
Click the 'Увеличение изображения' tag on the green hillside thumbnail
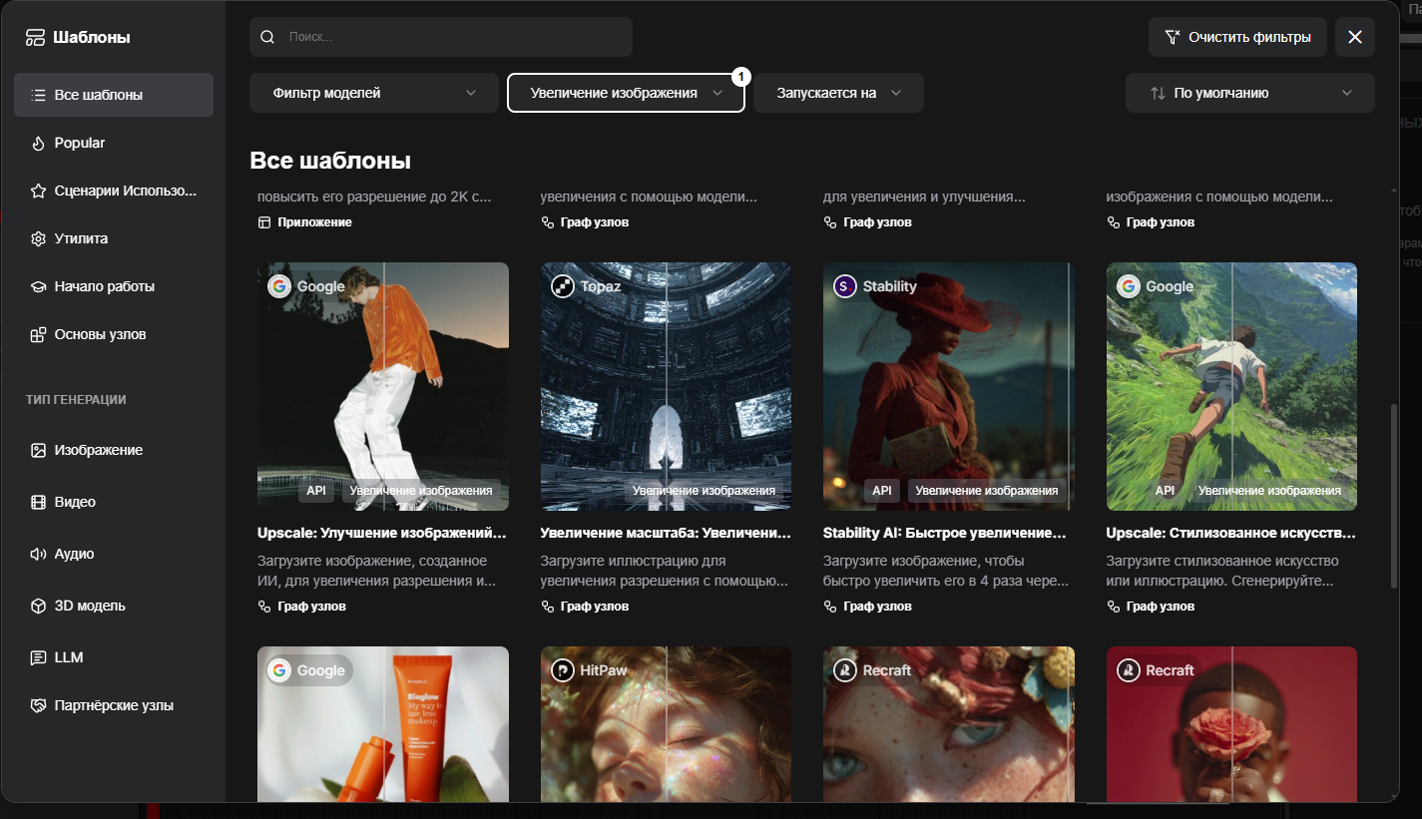click(x=1269, y=491)
